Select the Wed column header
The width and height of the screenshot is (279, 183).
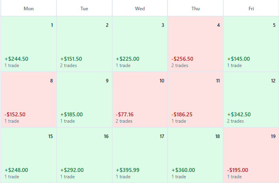(x=140, y=8)
